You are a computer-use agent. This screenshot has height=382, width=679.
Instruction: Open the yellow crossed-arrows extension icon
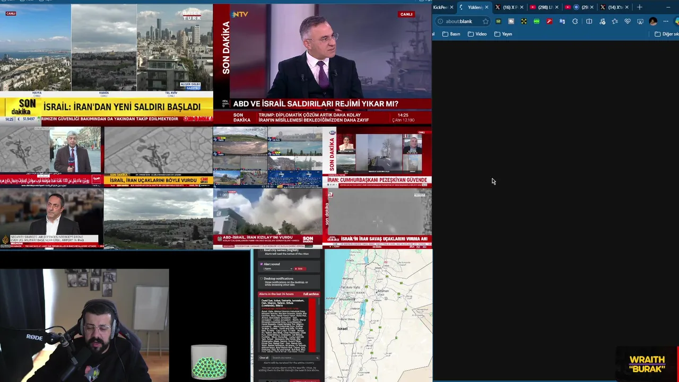coord(524,21)
